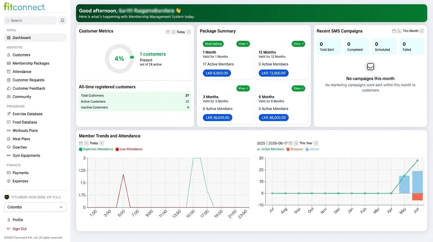Toggle the Expected Attendance legend series
The width and height of the screenshot is (433, 242).
[x=96, y=149]
